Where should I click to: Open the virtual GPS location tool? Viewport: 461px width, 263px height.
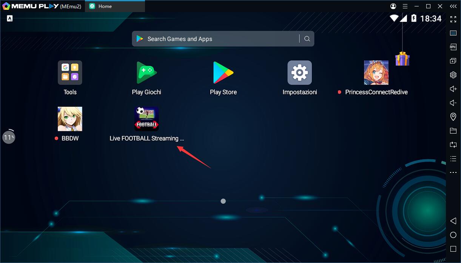453,117
